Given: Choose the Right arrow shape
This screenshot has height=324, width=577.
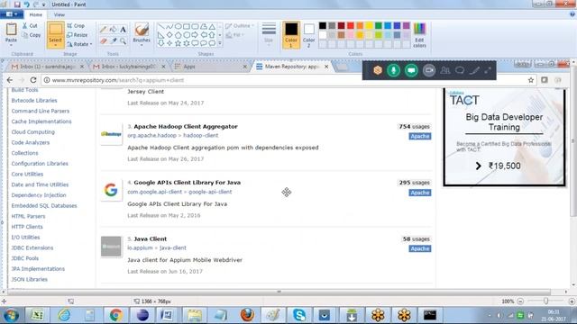Looking at the screenshot, I should coord(195,35).
